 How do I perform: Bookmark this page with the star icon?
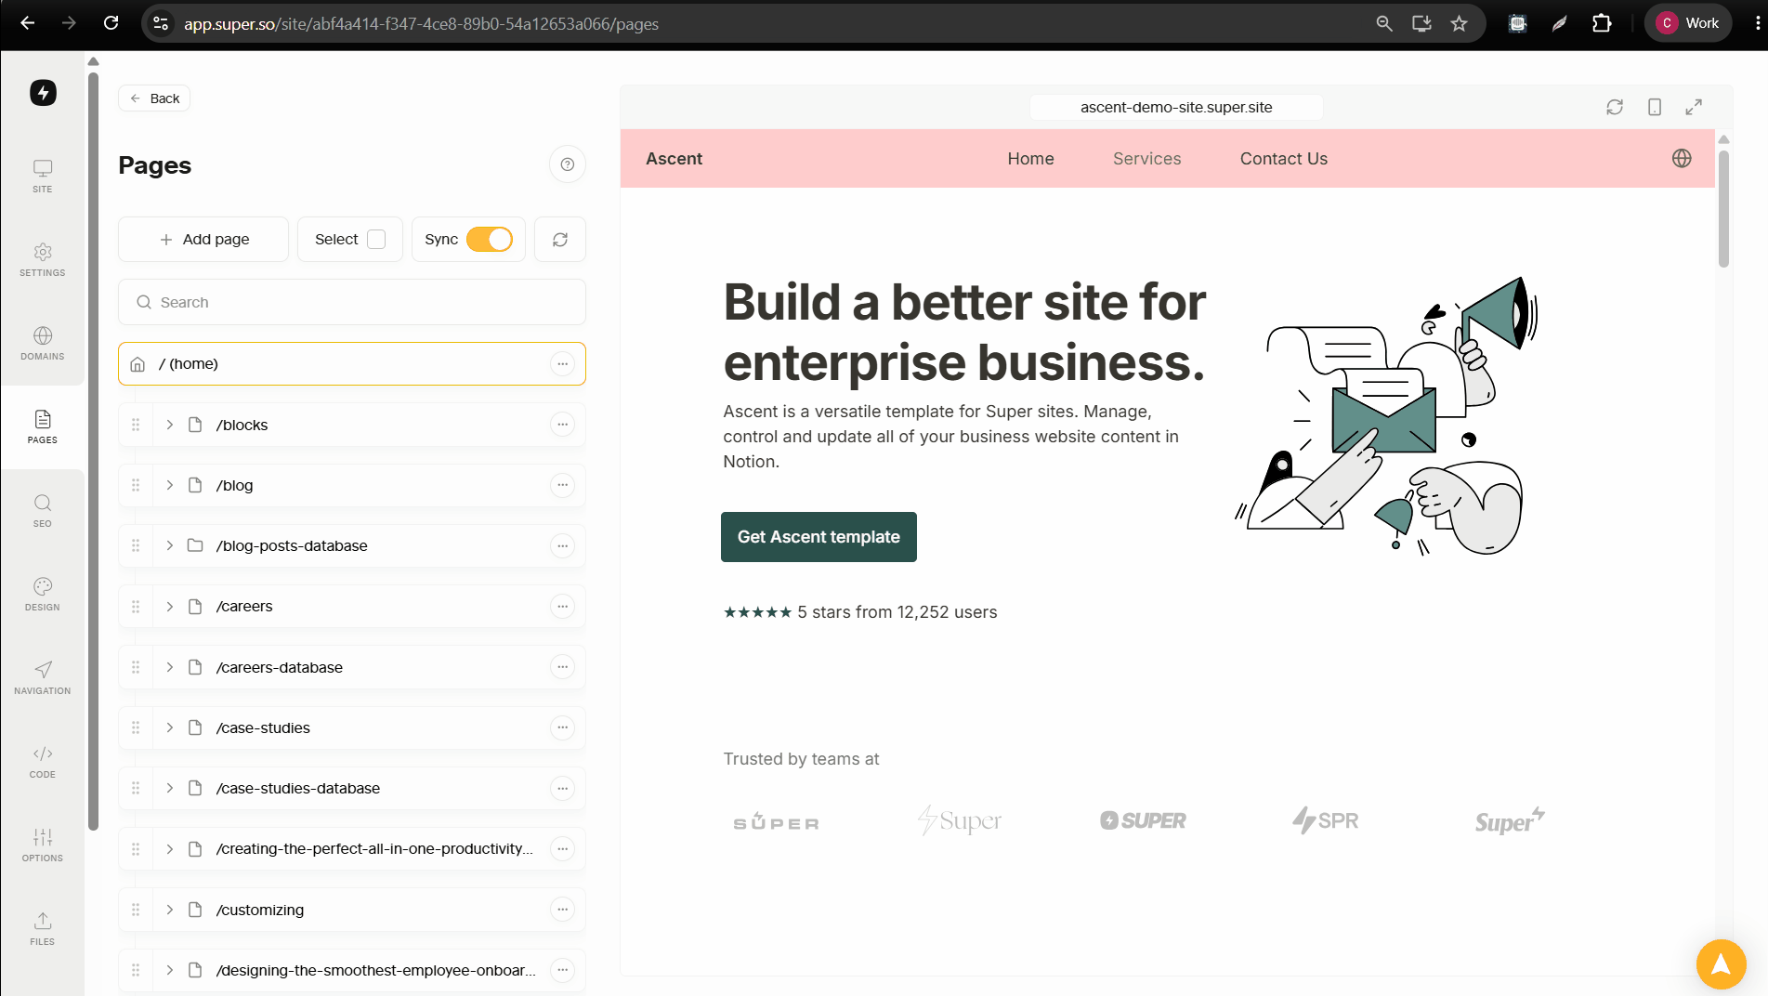1459,23
